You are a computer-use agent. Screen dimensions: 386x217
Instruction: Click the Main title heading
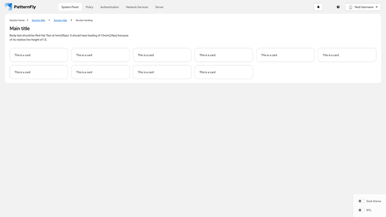point(19,28)
